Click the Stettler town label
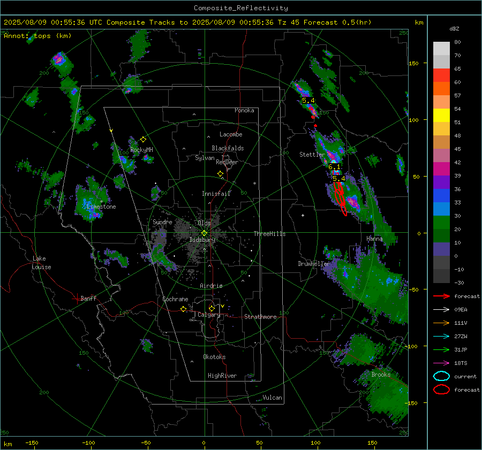The height and width of the screenshot is (450, 482). [312, 155]
